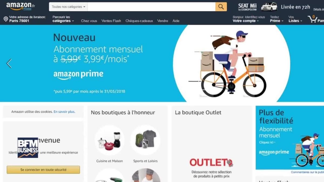Click the Aide navigation link

click(x=176, y=21)
